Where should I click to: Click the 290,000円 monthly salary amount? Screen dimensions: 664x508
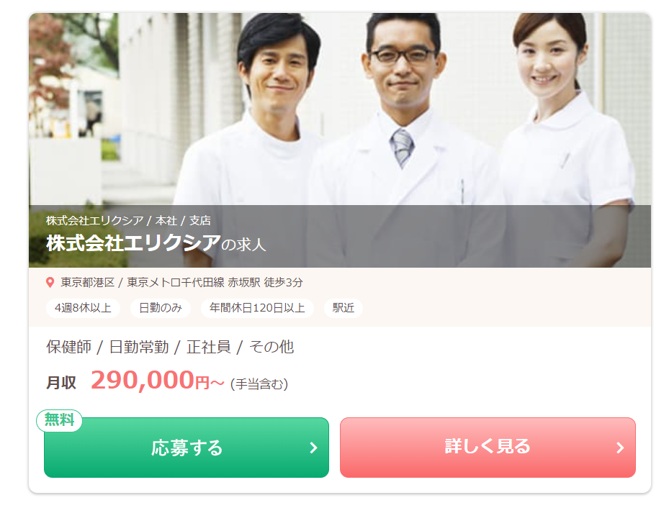[157, 380]
